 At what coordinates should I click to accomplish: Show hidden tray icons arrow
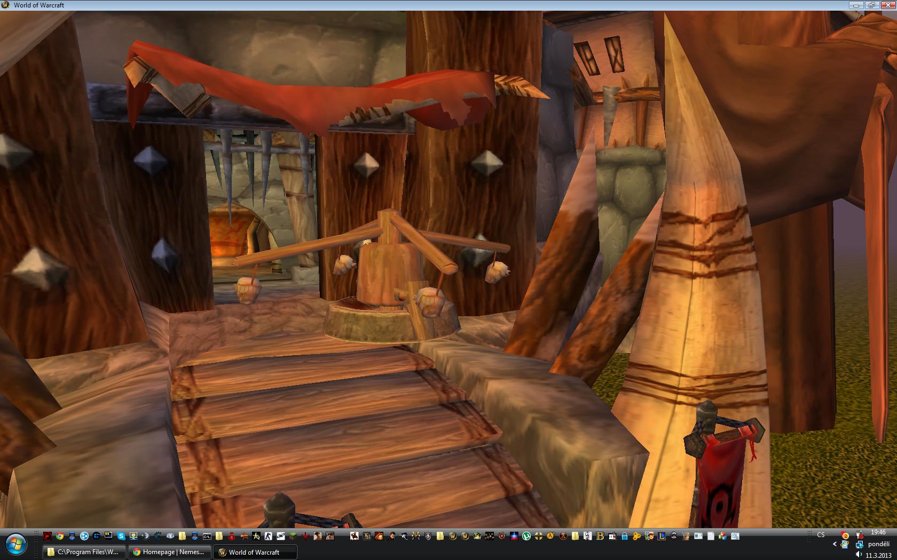[835, 544]
